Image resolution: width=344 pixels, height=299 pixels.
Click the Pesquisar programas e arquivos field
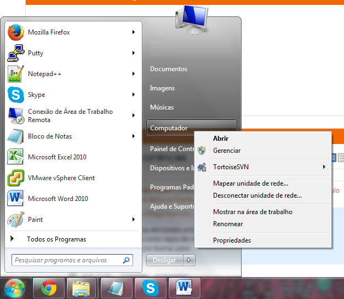click(67, 260)
